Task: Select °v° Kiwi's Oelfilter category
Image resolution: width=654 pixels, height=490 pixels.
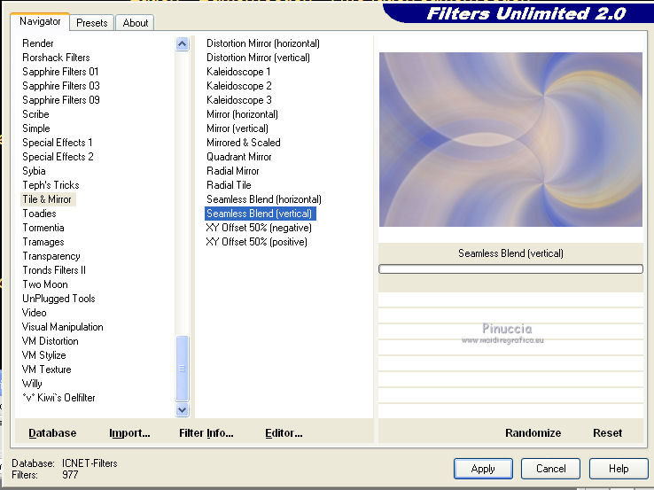Action: (58, 398)
